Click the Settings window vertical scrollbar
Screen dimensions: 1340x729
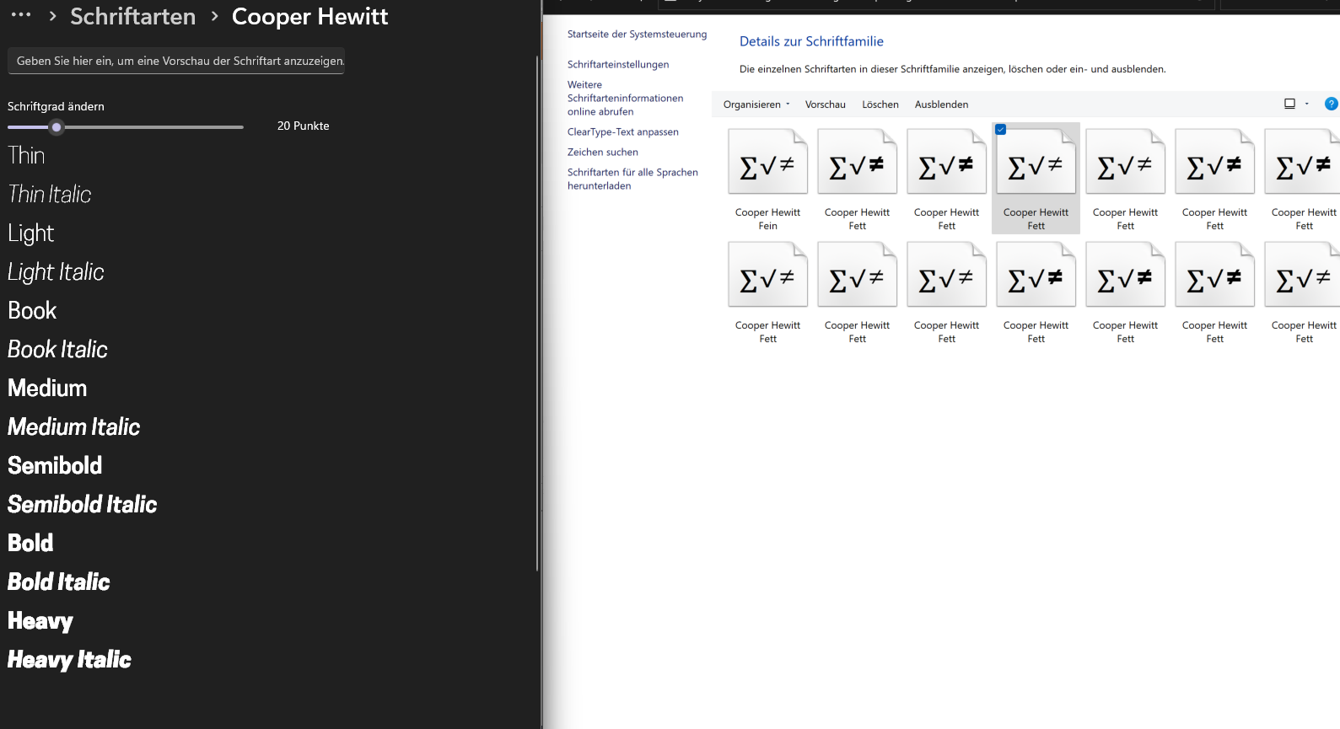point(536,314)
